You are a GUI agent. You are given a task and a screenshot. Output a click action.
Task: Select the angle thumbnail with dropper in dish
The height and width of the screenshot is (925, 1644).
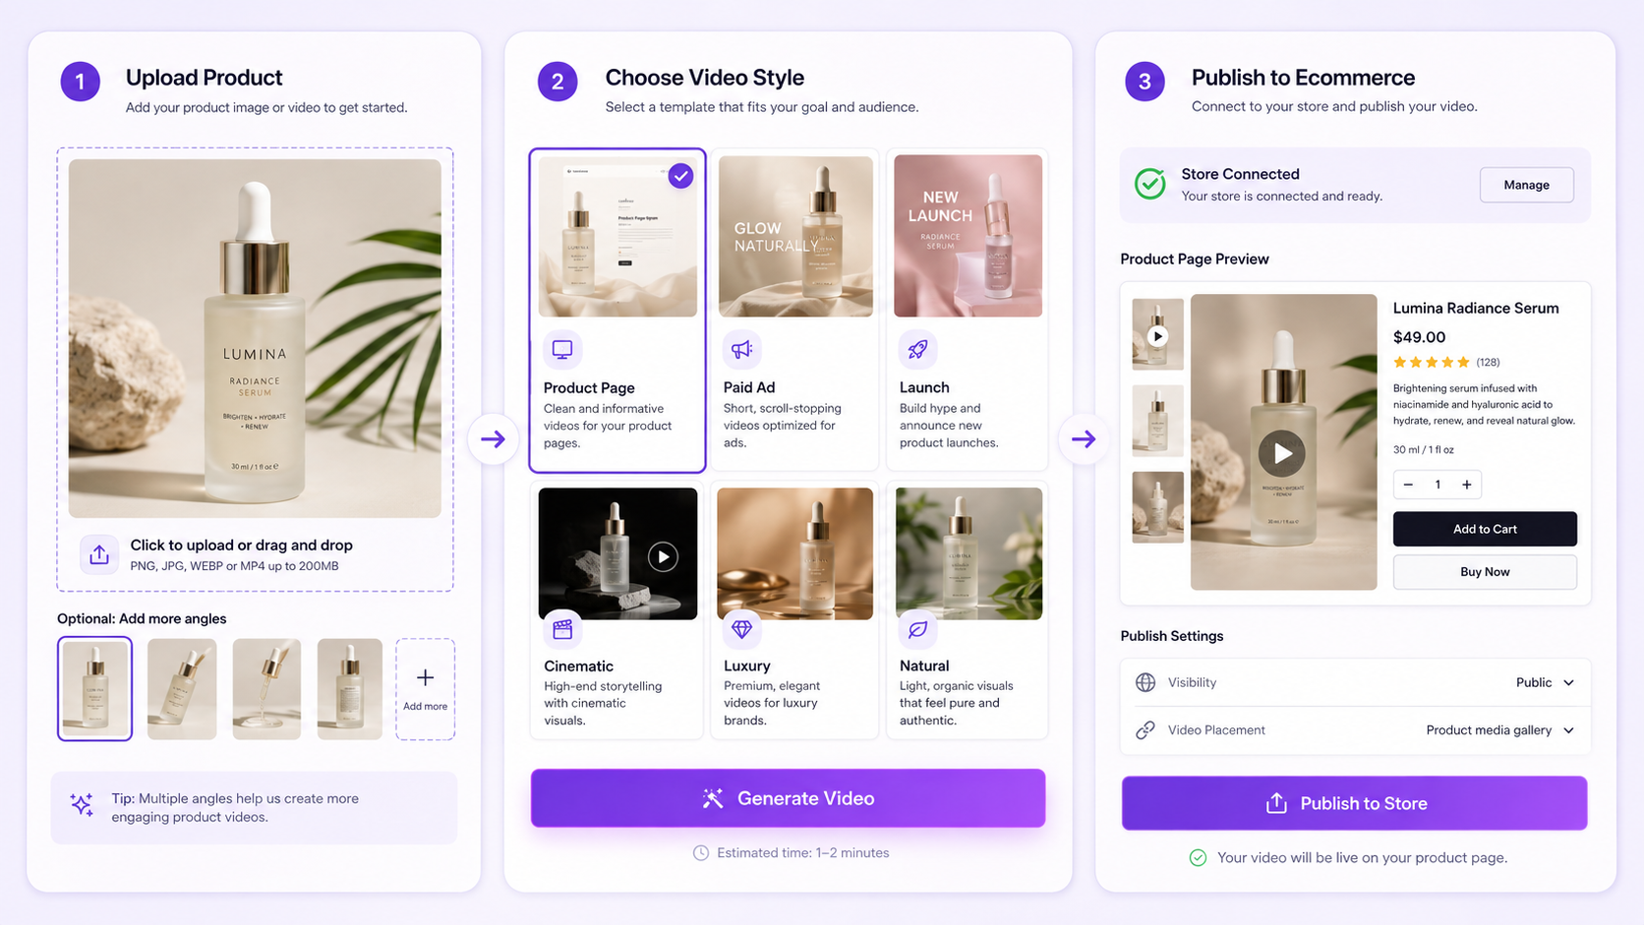point(266,689)
